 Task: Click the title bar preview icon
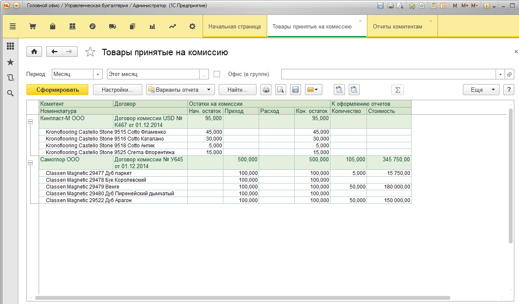tap(400, 6)
